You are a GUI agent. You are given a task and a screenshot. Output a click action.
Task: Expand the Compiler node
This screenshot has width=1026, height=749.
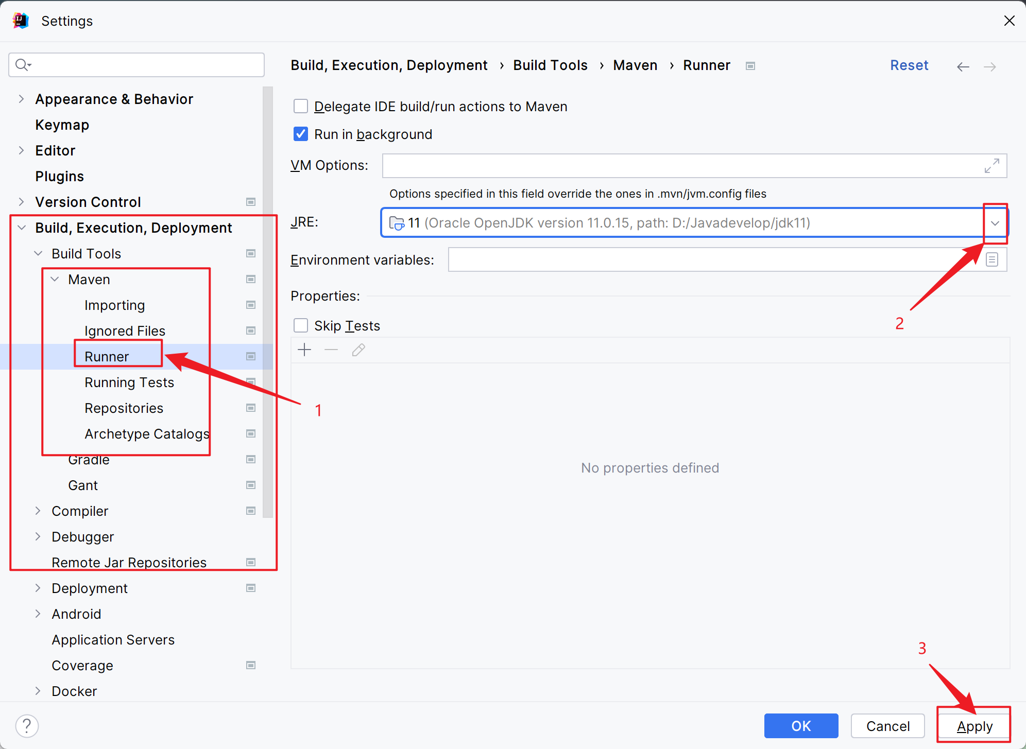(x=38, y=511)
